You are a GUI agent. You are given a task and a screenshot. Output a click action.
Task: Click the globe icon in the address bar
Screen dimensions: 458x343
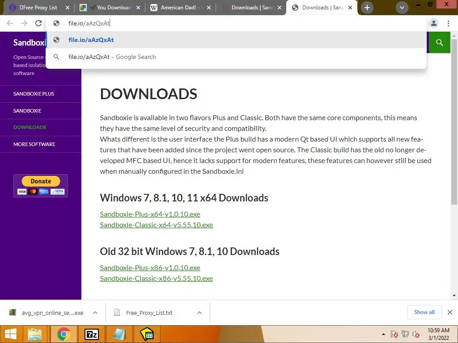coord(56,23)
